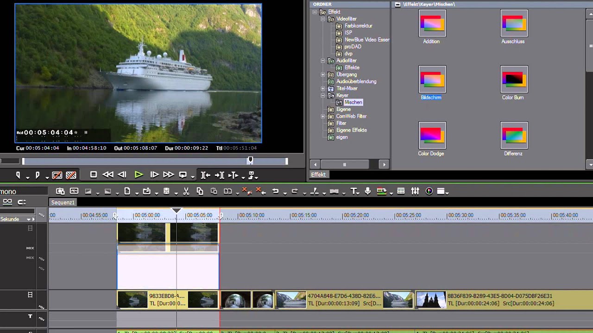Click the Effekt palette tab
Screen dimensions: 593x333
318,175
